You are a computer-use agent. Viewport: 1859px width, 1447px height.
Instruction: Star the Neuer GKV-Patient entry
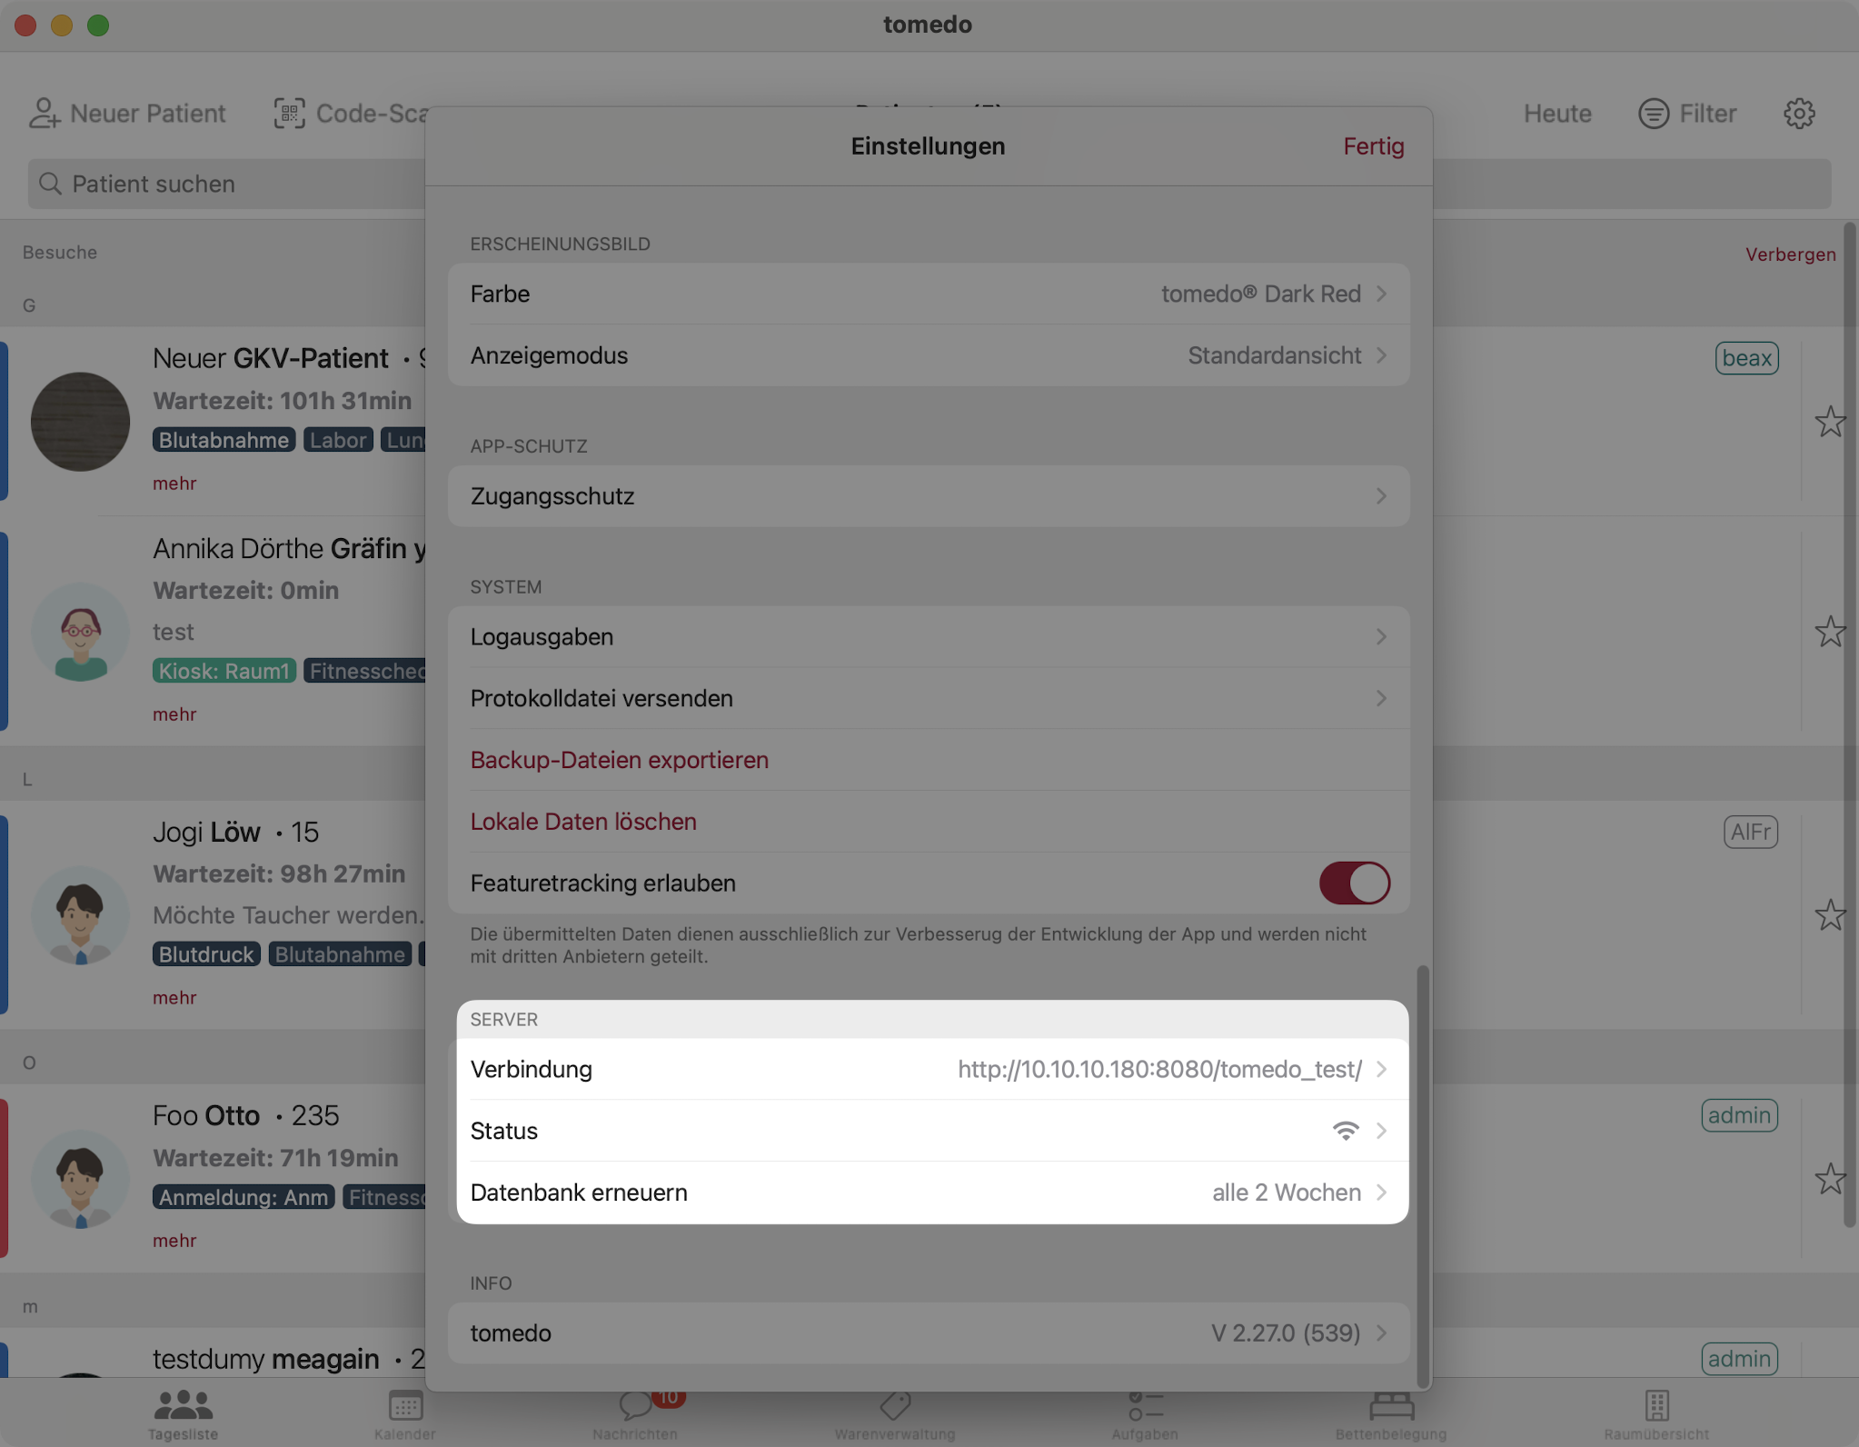click(1830, 422)
